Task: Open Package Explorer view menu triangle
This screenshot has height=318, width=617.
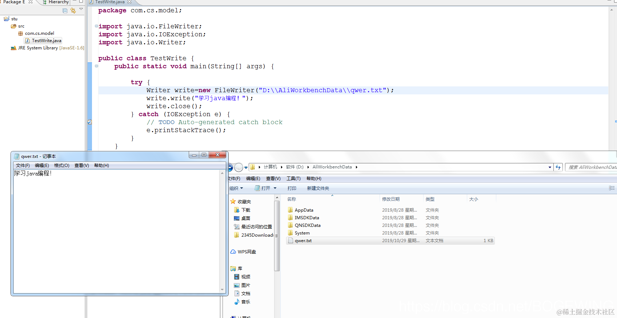Action: click(81, 9)
